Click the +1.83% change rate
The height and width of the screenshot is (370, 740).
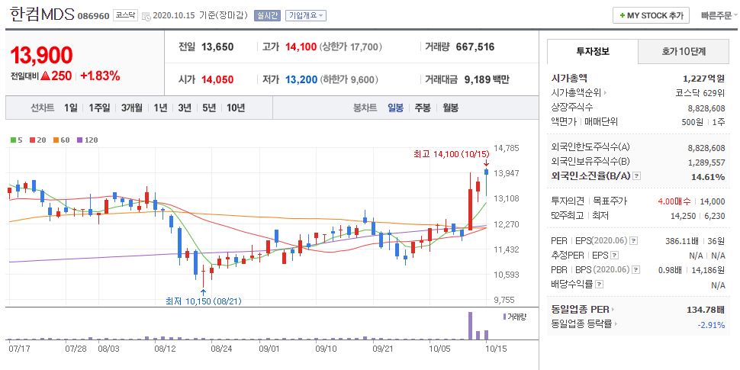pos(100,76)
